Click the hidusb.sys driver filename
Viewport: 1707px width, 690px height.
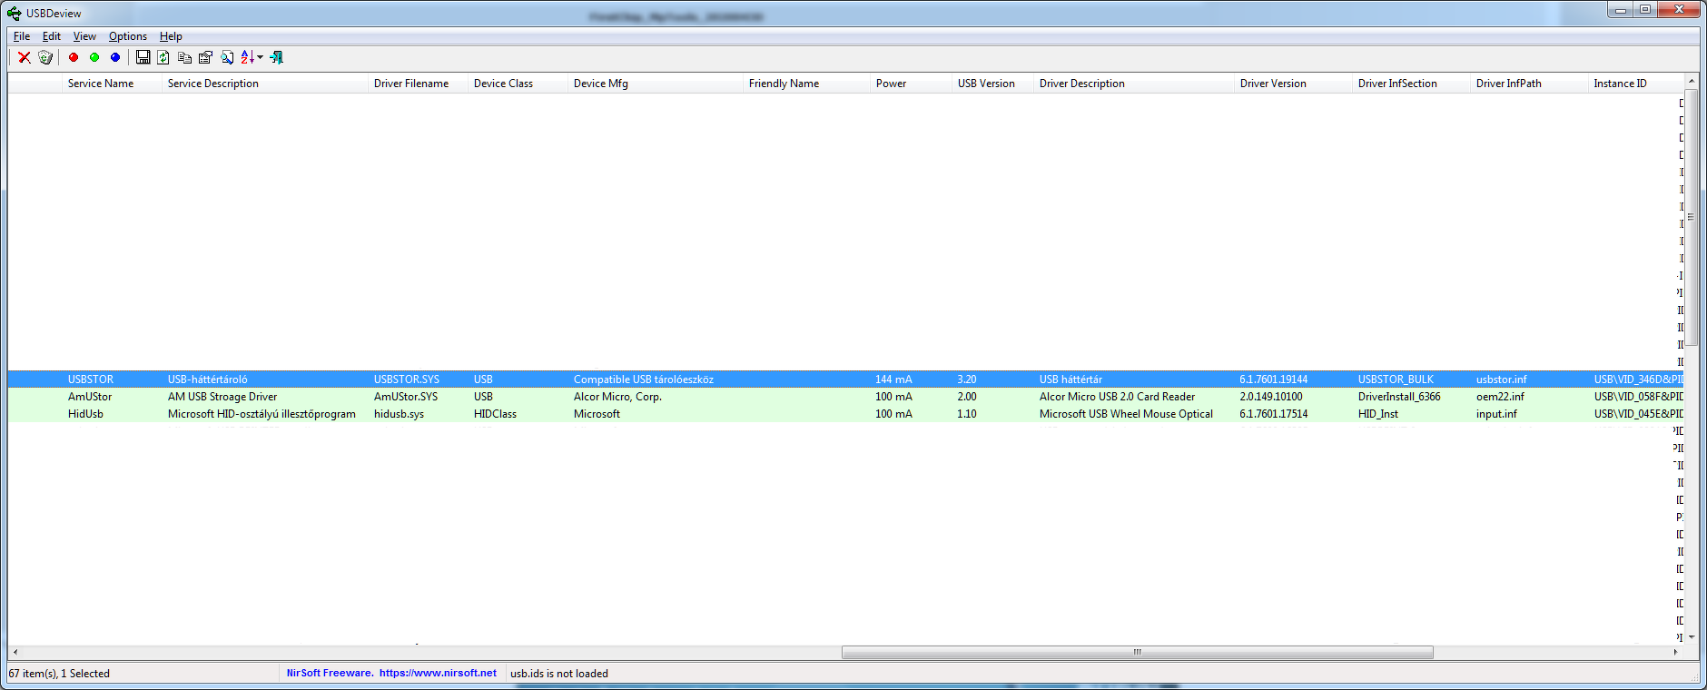399,414
